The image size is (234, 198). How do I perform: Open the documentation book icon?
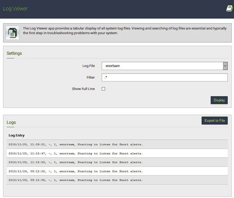(229, 9)
